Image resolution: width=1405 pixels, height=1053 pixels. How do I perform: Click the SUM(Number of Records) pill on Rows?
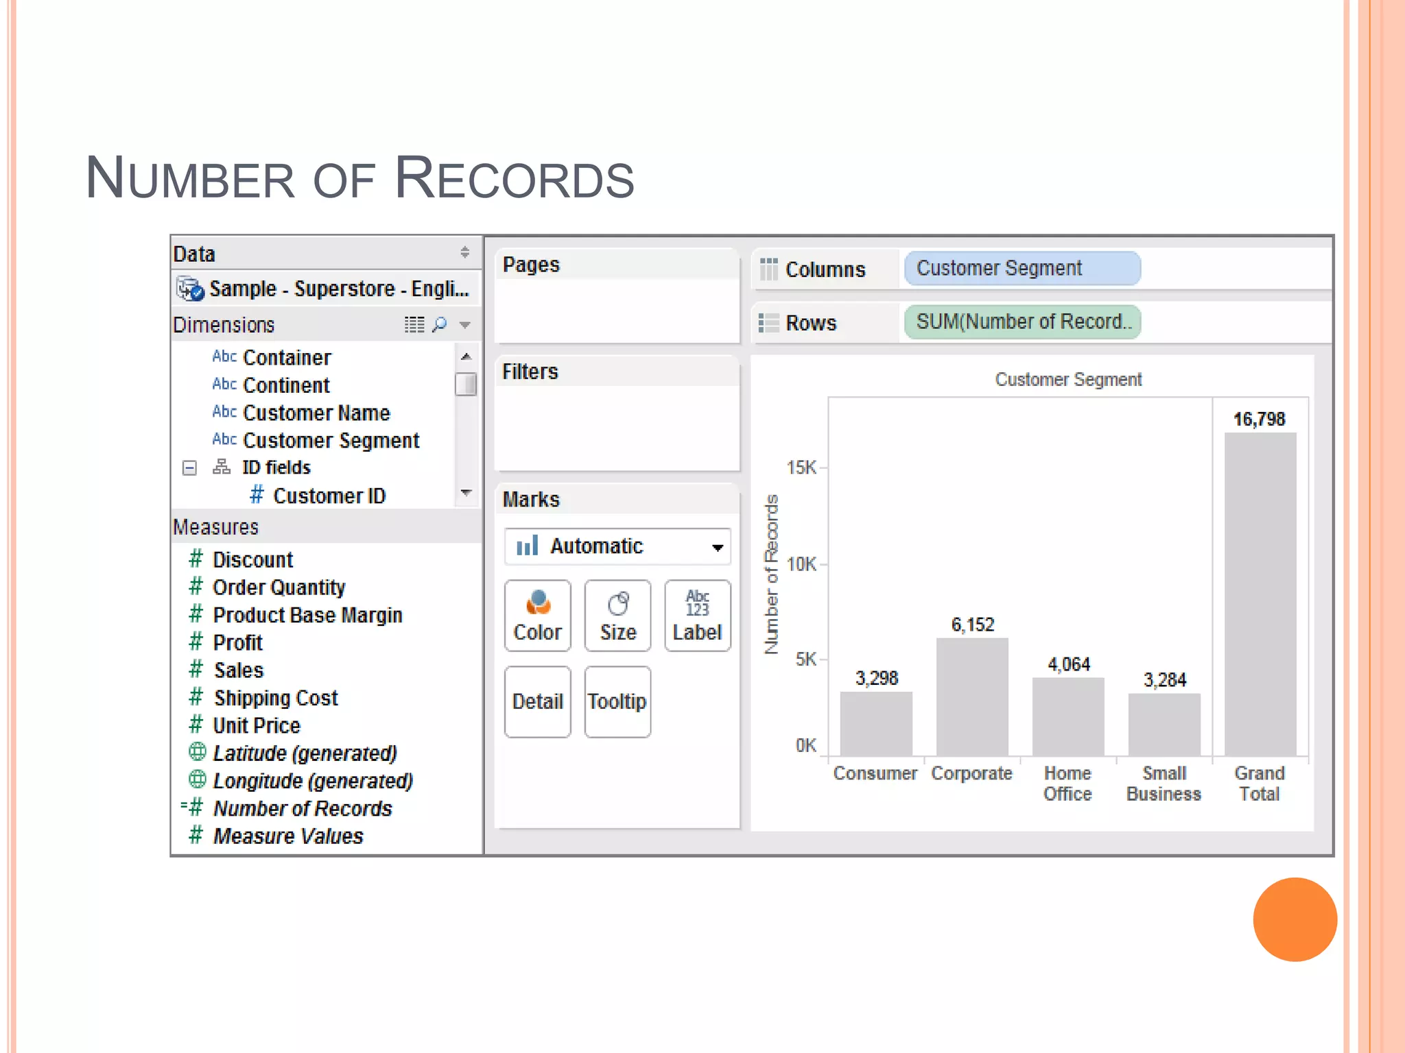(1022, 322)
